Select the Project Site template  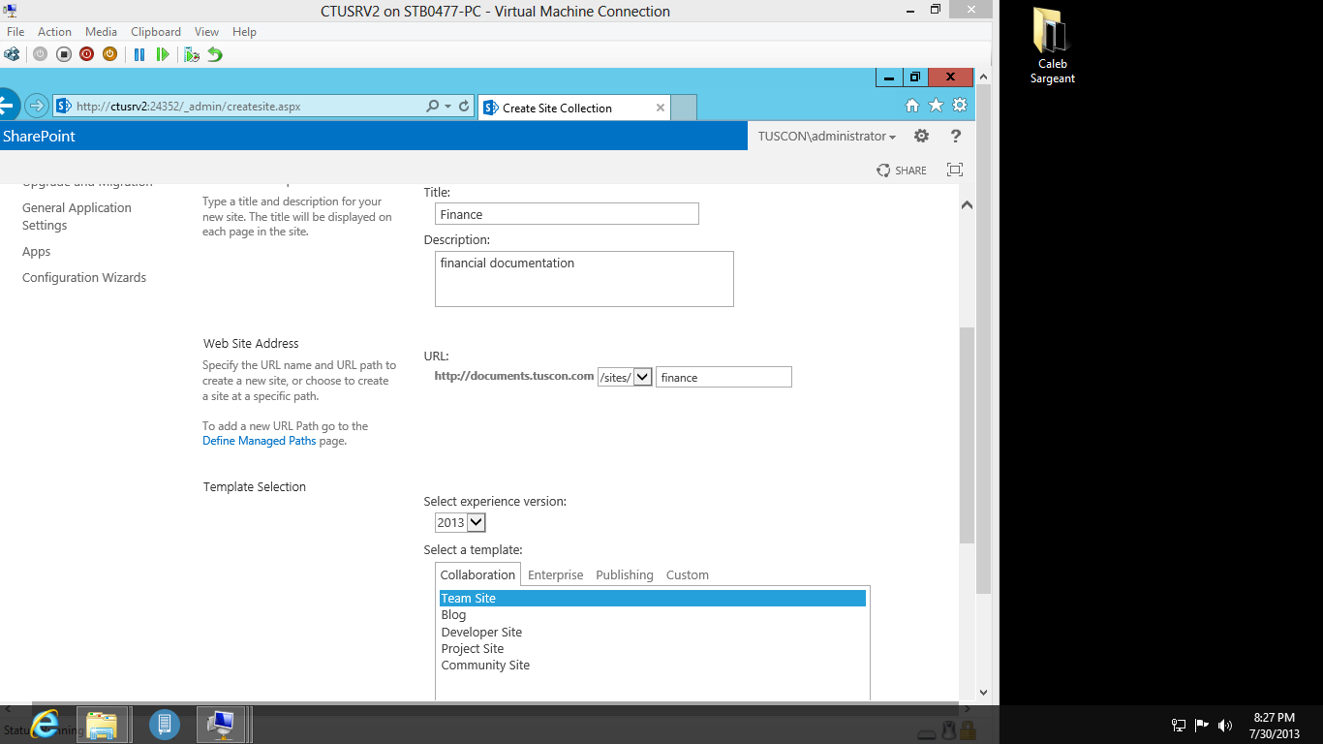pos(652,648)
